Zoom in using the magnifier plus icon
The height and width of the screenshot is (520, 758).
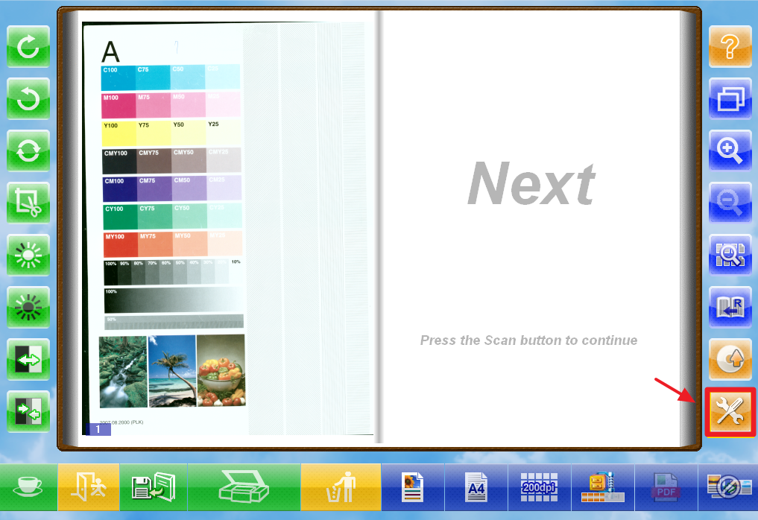pos(730,151)
